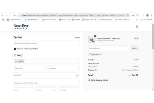
Task: Click the Order discount -$22.40 value
Action: pyautogui.click(x=136, y=66)
